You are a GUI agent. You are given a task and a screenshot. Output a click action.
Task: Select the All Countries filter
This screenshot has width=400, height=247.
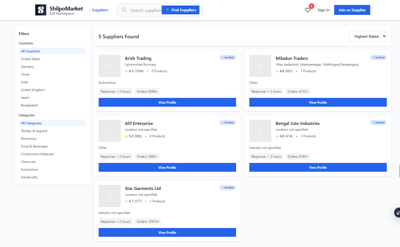coord(52,51)
